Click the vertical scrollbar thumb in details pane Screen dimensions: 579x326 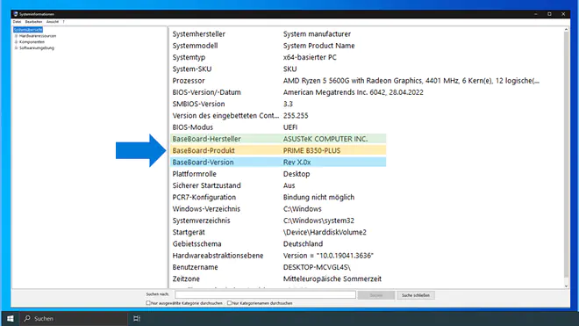pyautogui.click(x=566, y=155)
